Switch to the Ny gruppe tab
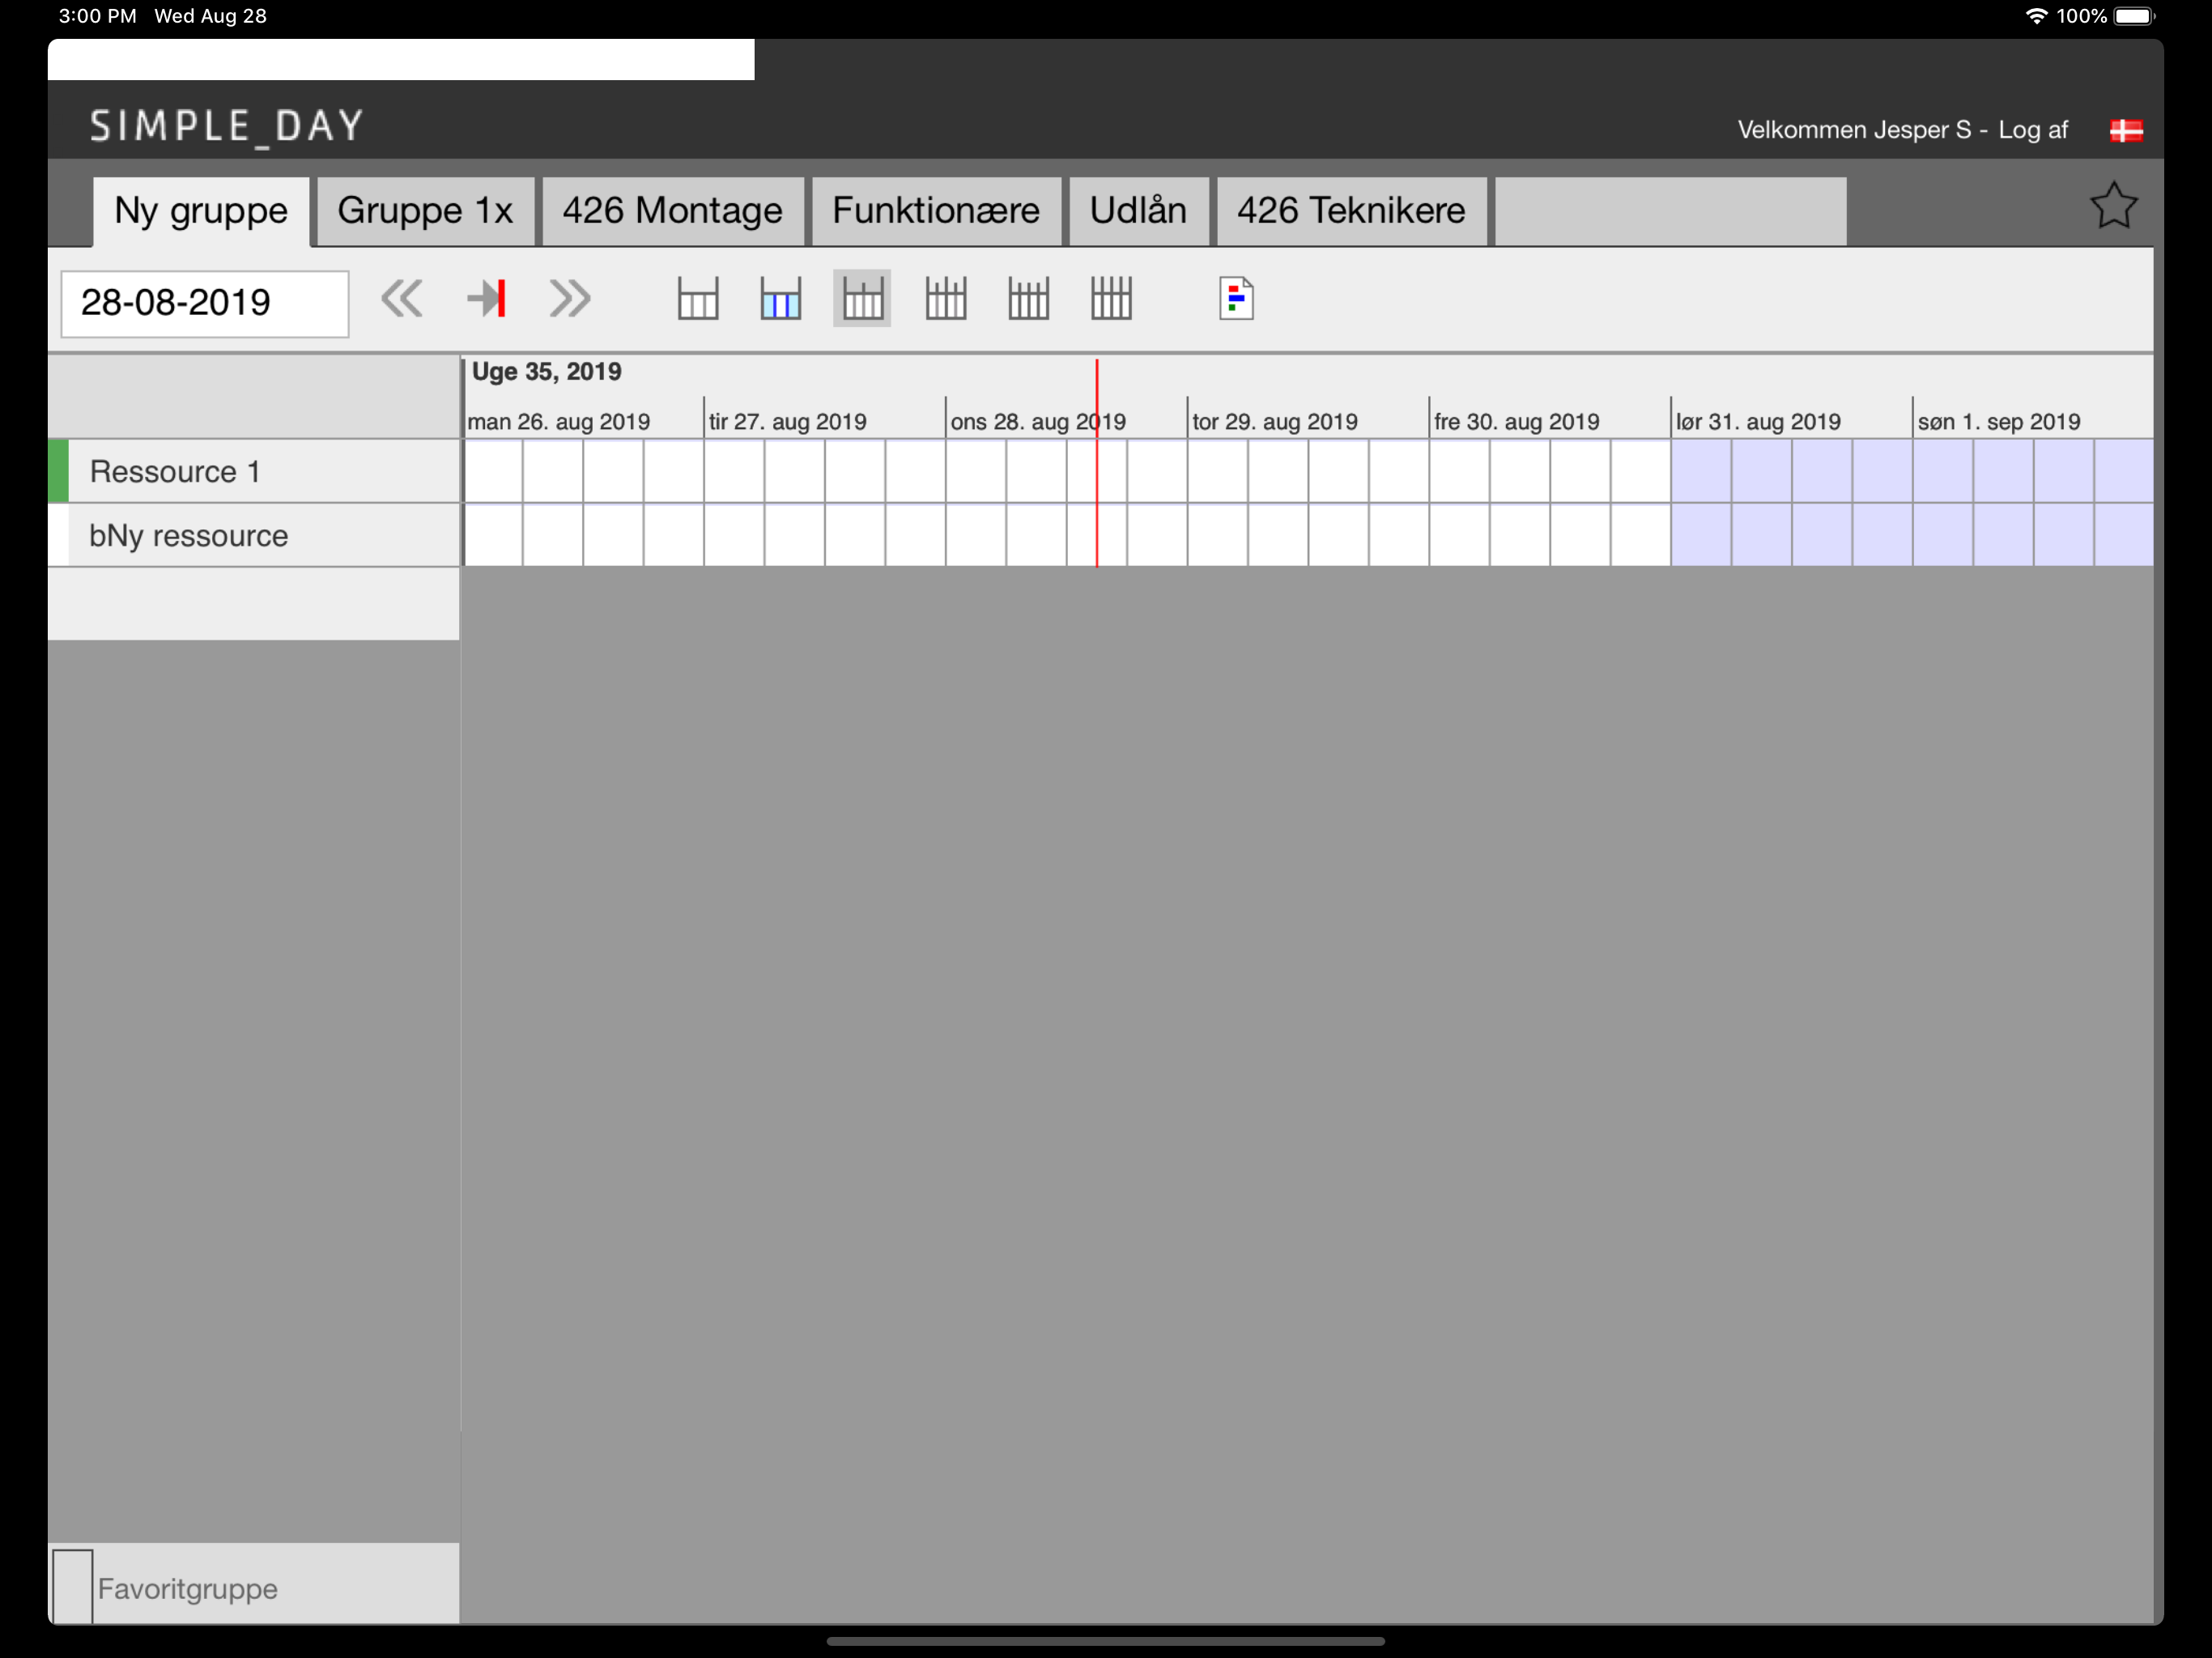 (x=201, y=211)
